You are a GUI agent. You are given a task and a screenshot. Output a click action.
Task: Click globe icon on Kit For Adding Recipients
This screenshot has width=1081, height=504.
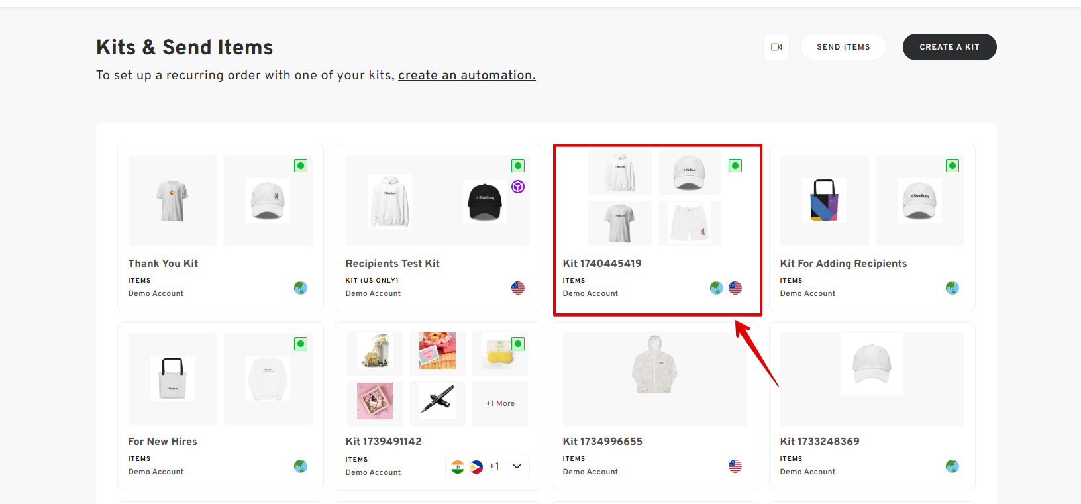point(952,288)
